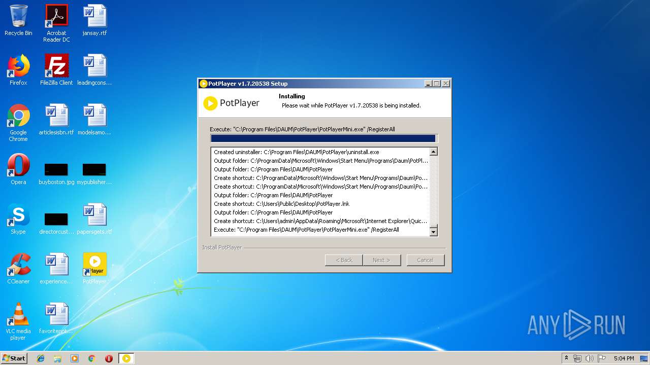The width and height of the screenshot is (650, 365).
Task: Open the Recycle Bin desktop icon
Action: [18, 20]
